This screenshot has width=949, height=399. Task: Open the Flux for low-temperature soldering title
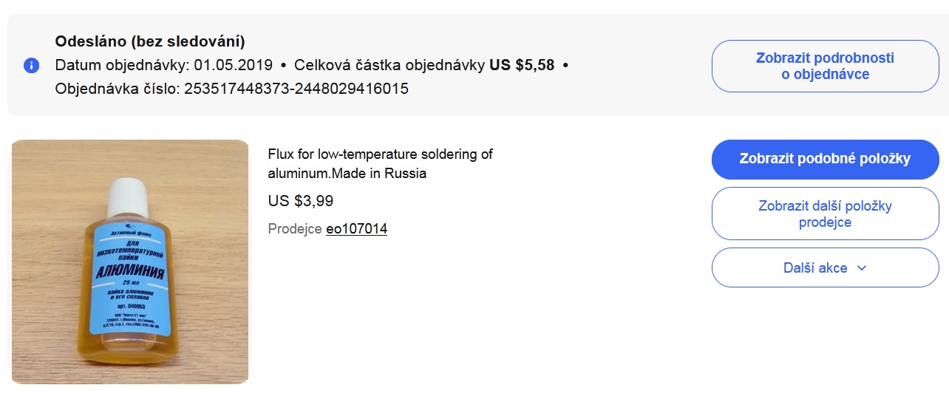[x=380, y=164]
